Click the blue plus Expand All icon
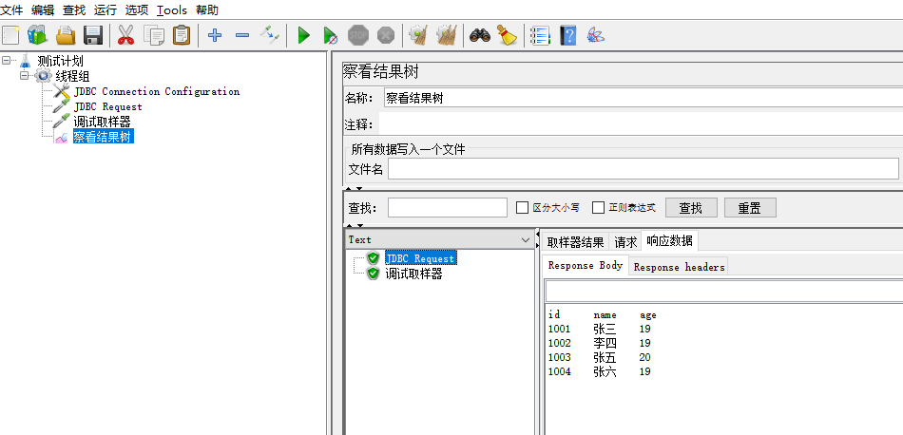This screenshot has height=435, width=903. click(x=215, y=36)
